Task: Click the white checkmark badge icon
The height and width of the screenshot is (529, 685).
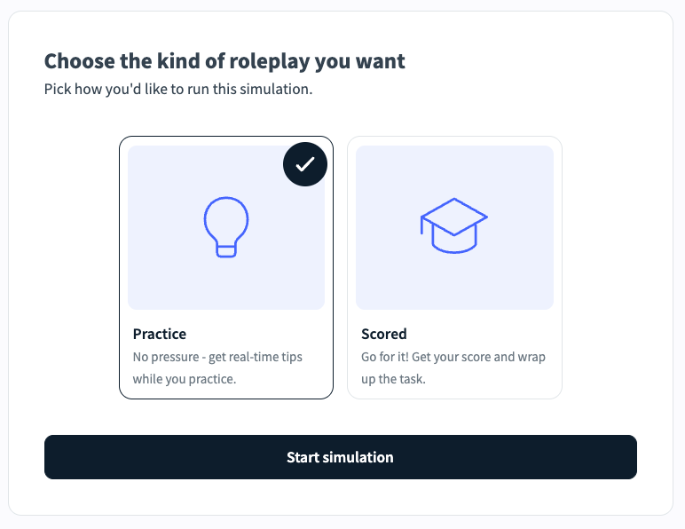Action: tap(305, 164)
